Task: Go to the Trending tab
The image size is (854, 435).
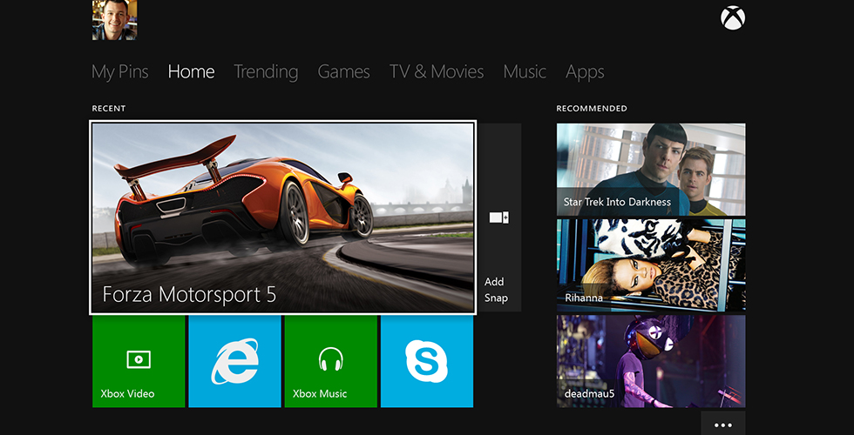Action: (x=266, y=72)
